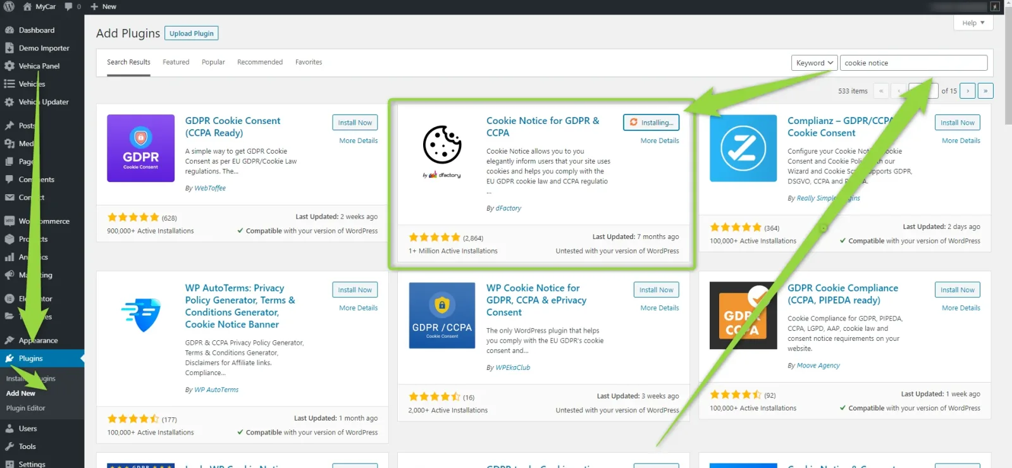1012x468 pixels.
Task: Open the comments bubble in admin bar
Action: point(68,6)
